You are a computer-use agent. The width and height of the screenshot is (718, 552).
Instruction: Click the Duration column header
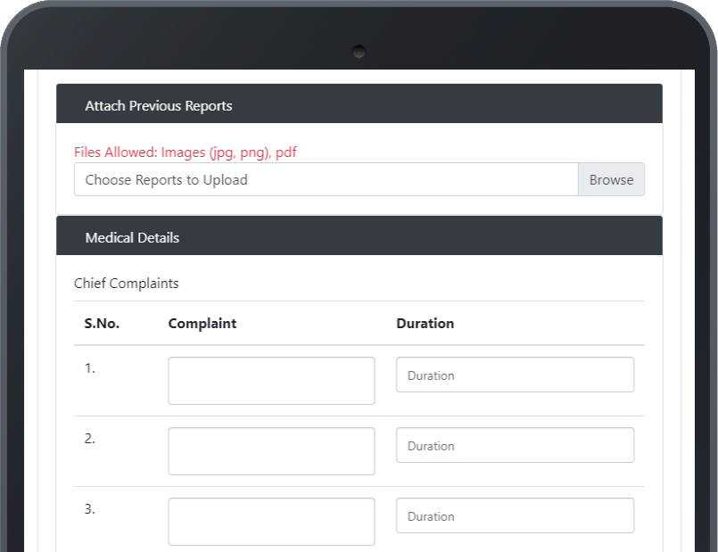click(425, 324)
